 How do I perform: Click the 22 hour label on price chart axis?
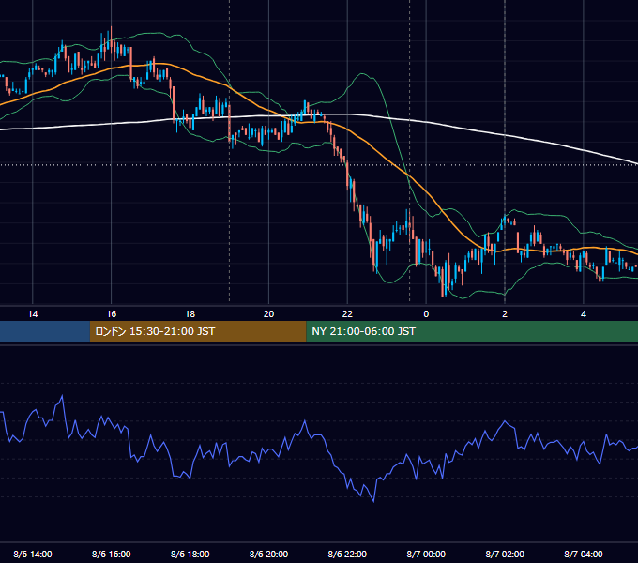coord(347,314)
